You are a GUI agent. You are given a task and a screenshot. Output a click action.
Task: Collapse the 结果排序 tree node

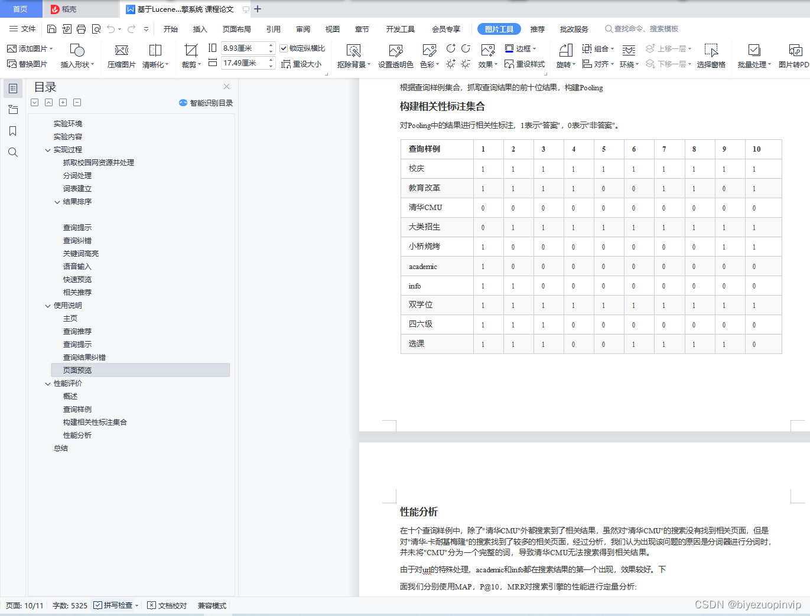click(57, 202)
